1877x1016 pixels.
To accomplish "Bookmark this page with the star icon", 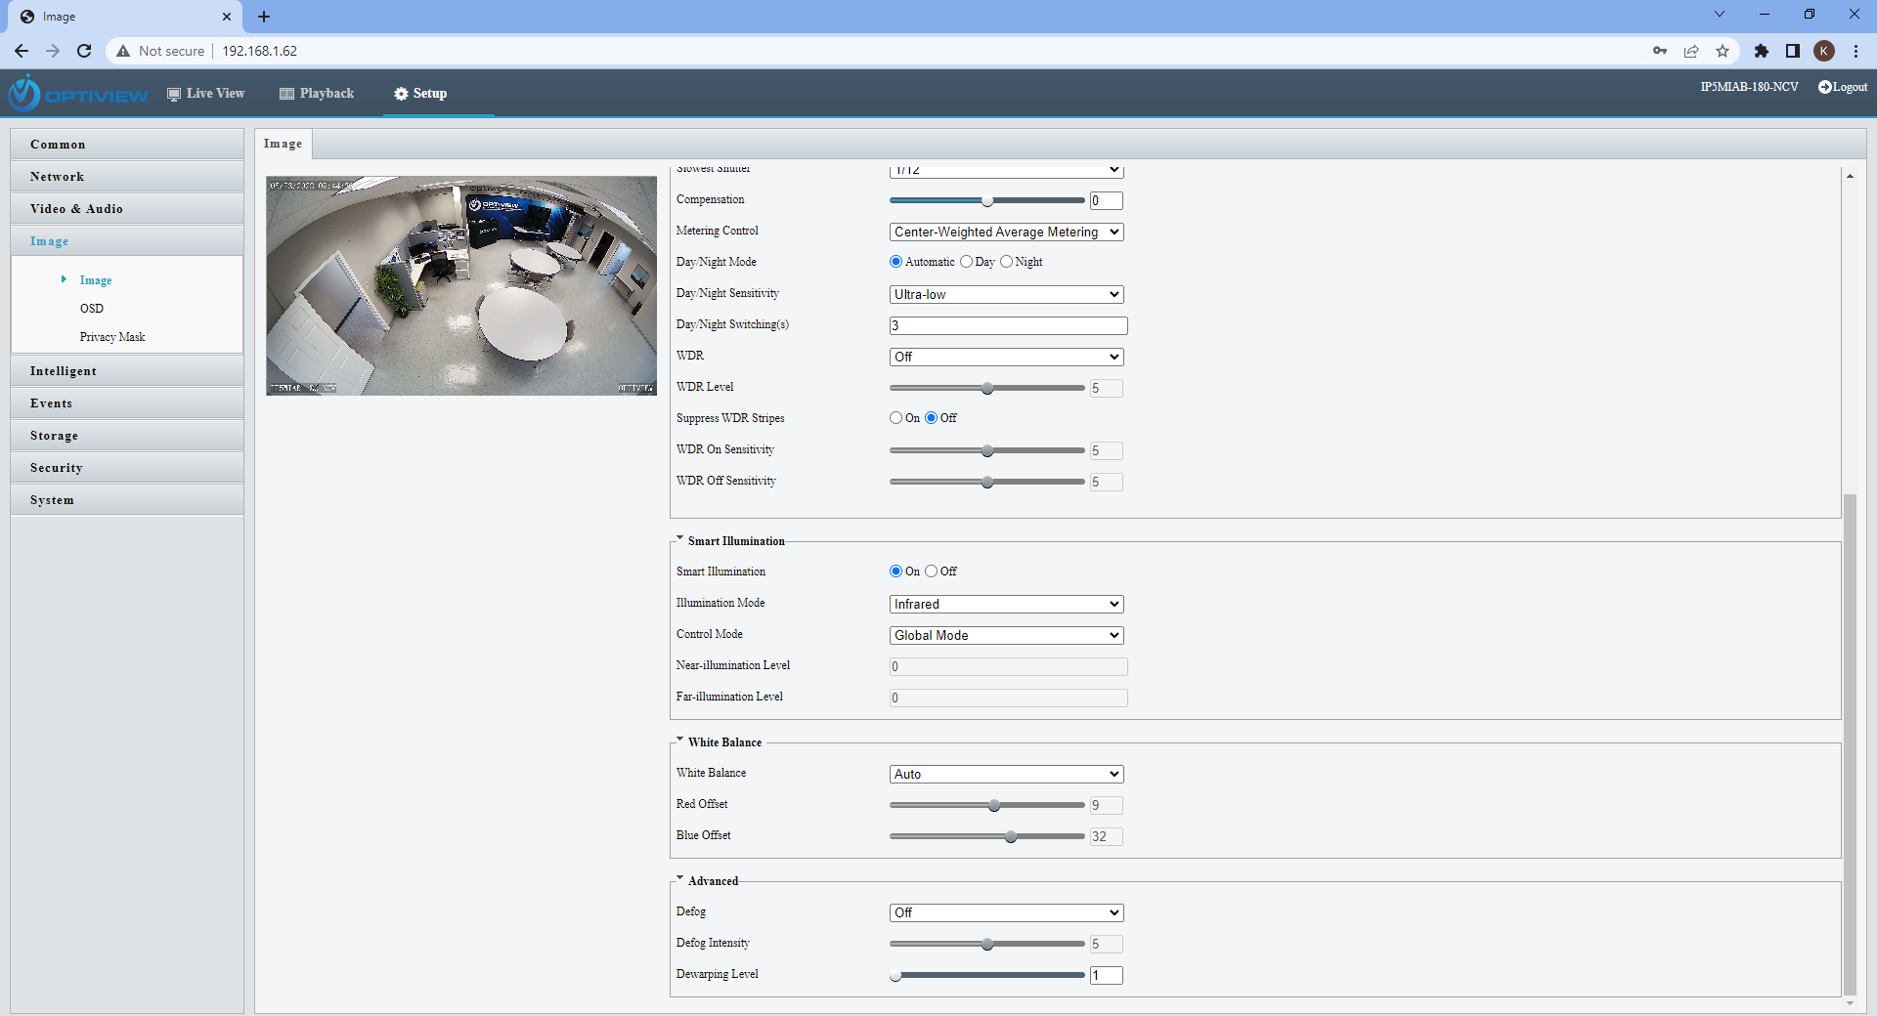I will (1723, 51).
